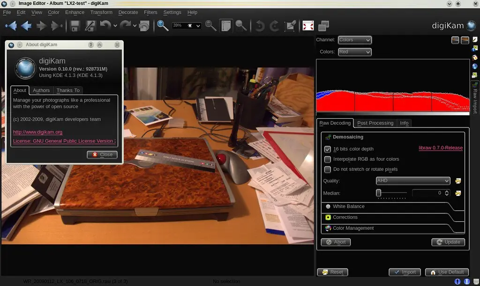This screenshot has height=286, width=480.
Task: Enable Interpolate RGB as four colors
Action: coord(327,159)
